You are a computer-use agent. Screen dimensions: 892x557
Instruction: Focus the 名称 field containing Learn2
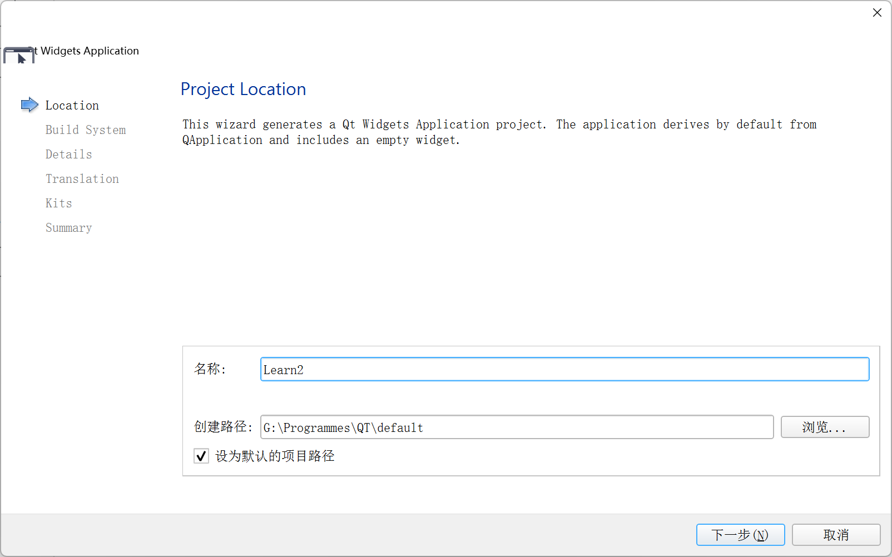[564, 369]
